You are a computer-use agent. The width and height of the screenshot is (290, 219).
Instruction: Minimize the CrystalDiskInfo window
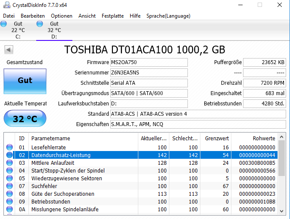[240, 5]
